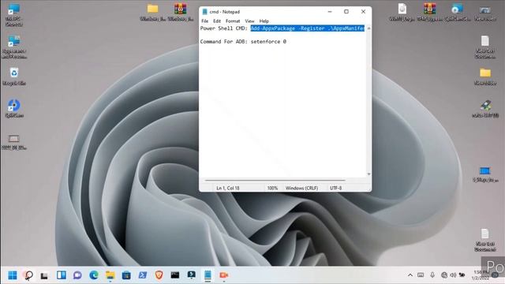Launch Teams Chat from taskbar
This screenshot has width=505, height=284.
77,275
